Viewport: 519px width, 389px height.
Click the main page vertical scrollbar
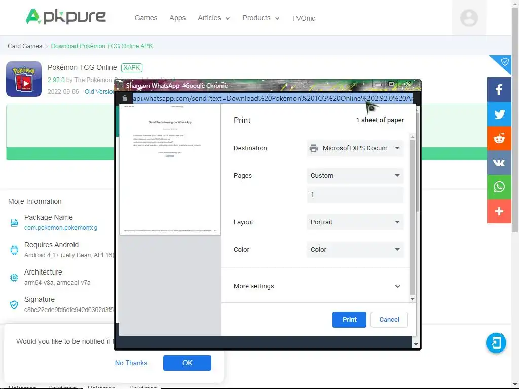point(515,119)
